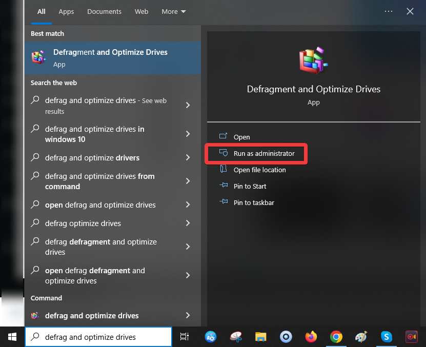Open Firefox from the taskbar

[311, 337]
